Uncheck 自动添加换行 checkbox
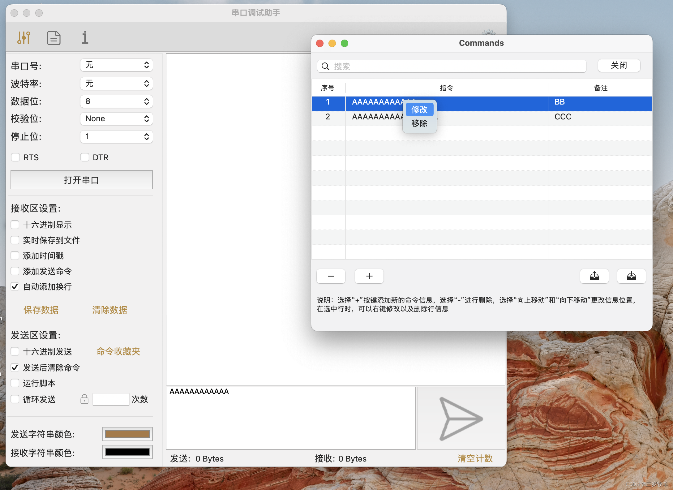The image size is (673, 490). [15, 286]
